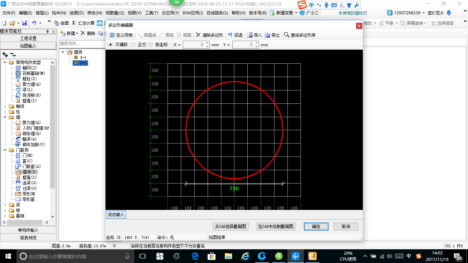Click the notification bell icon
468x263 pixels.
click(448, 13)
